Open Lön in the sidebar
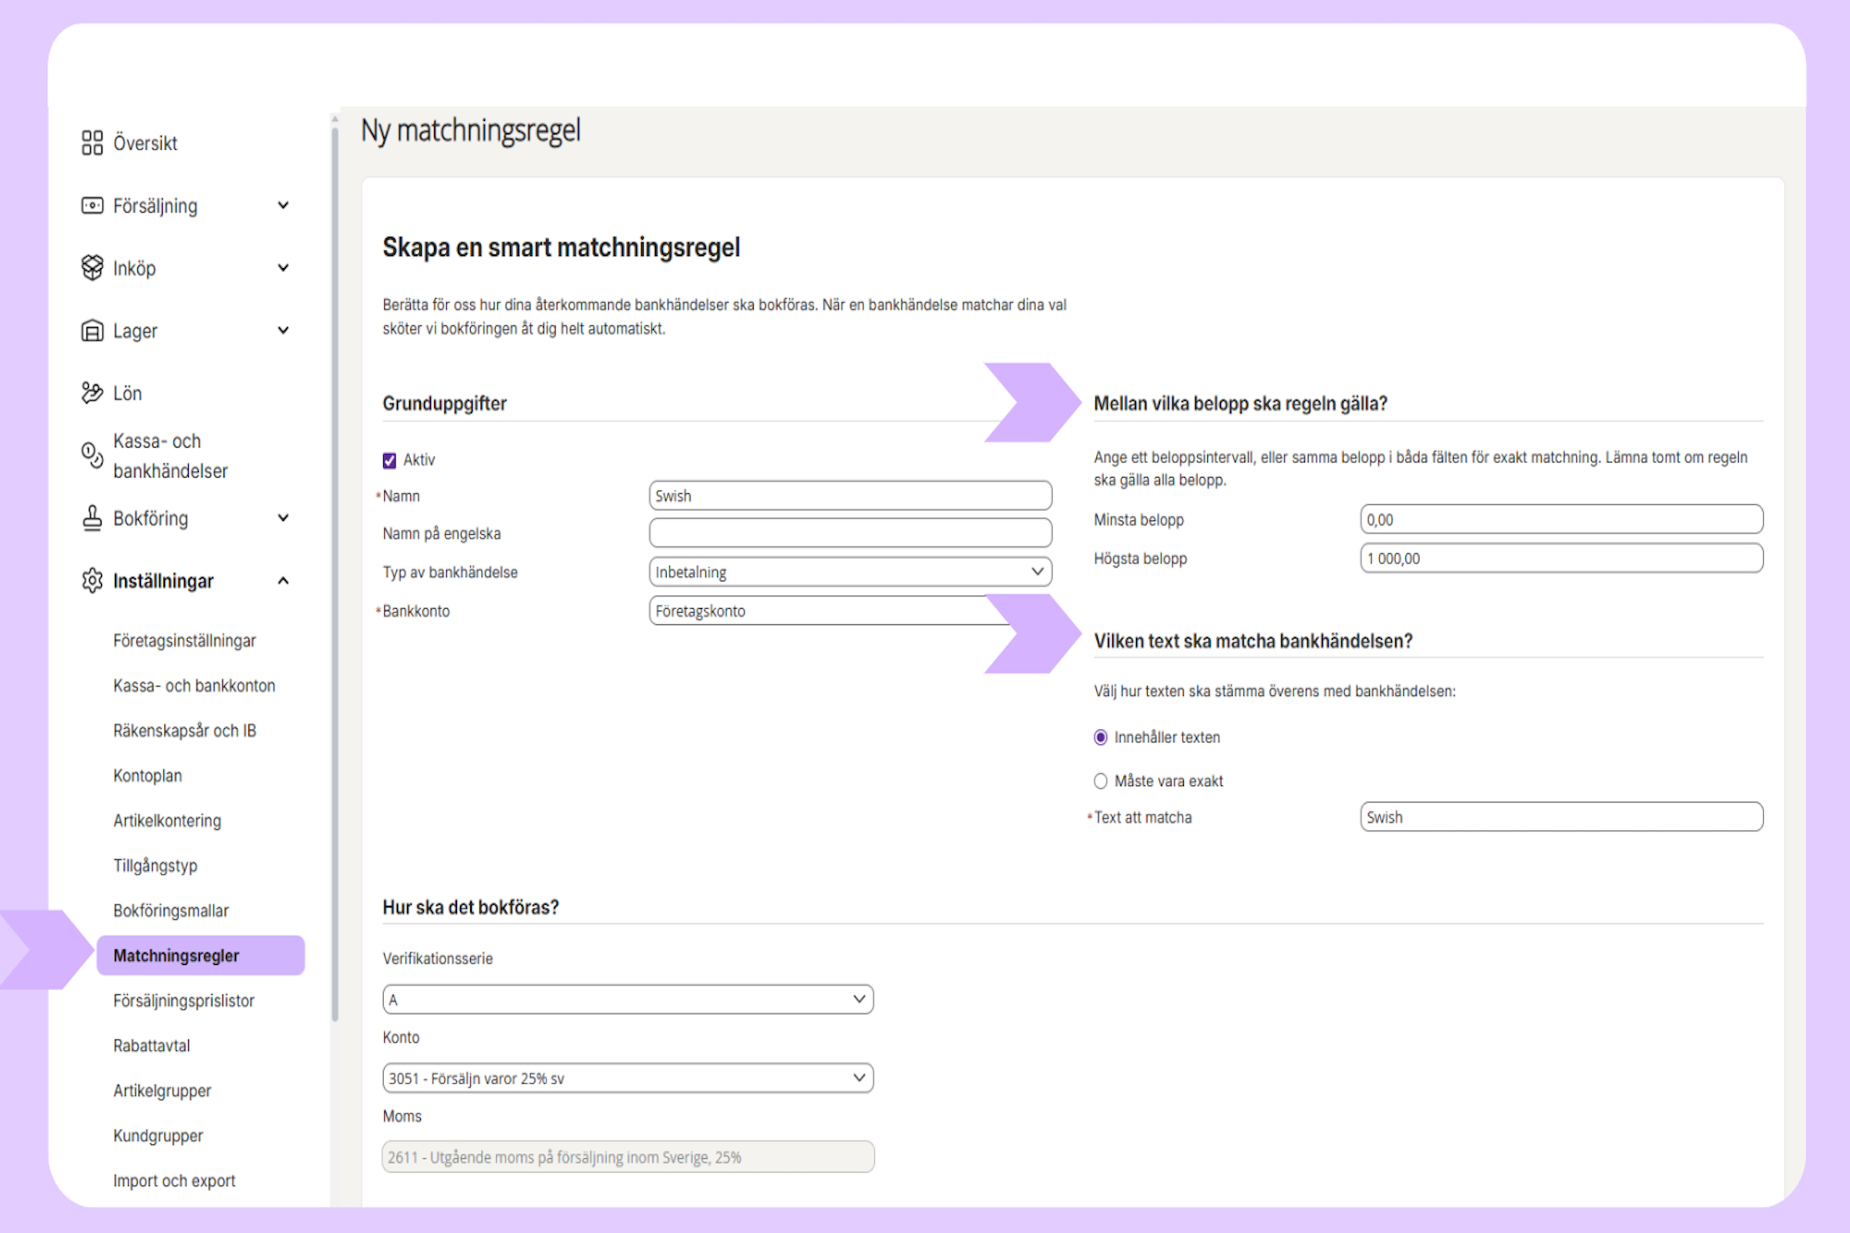The height and width of the screenshot is (1233, 1850). click(127, 393)
